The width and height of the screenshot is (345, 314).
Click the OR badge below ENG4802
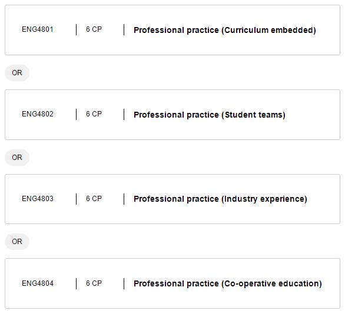[x=17, y=158]
